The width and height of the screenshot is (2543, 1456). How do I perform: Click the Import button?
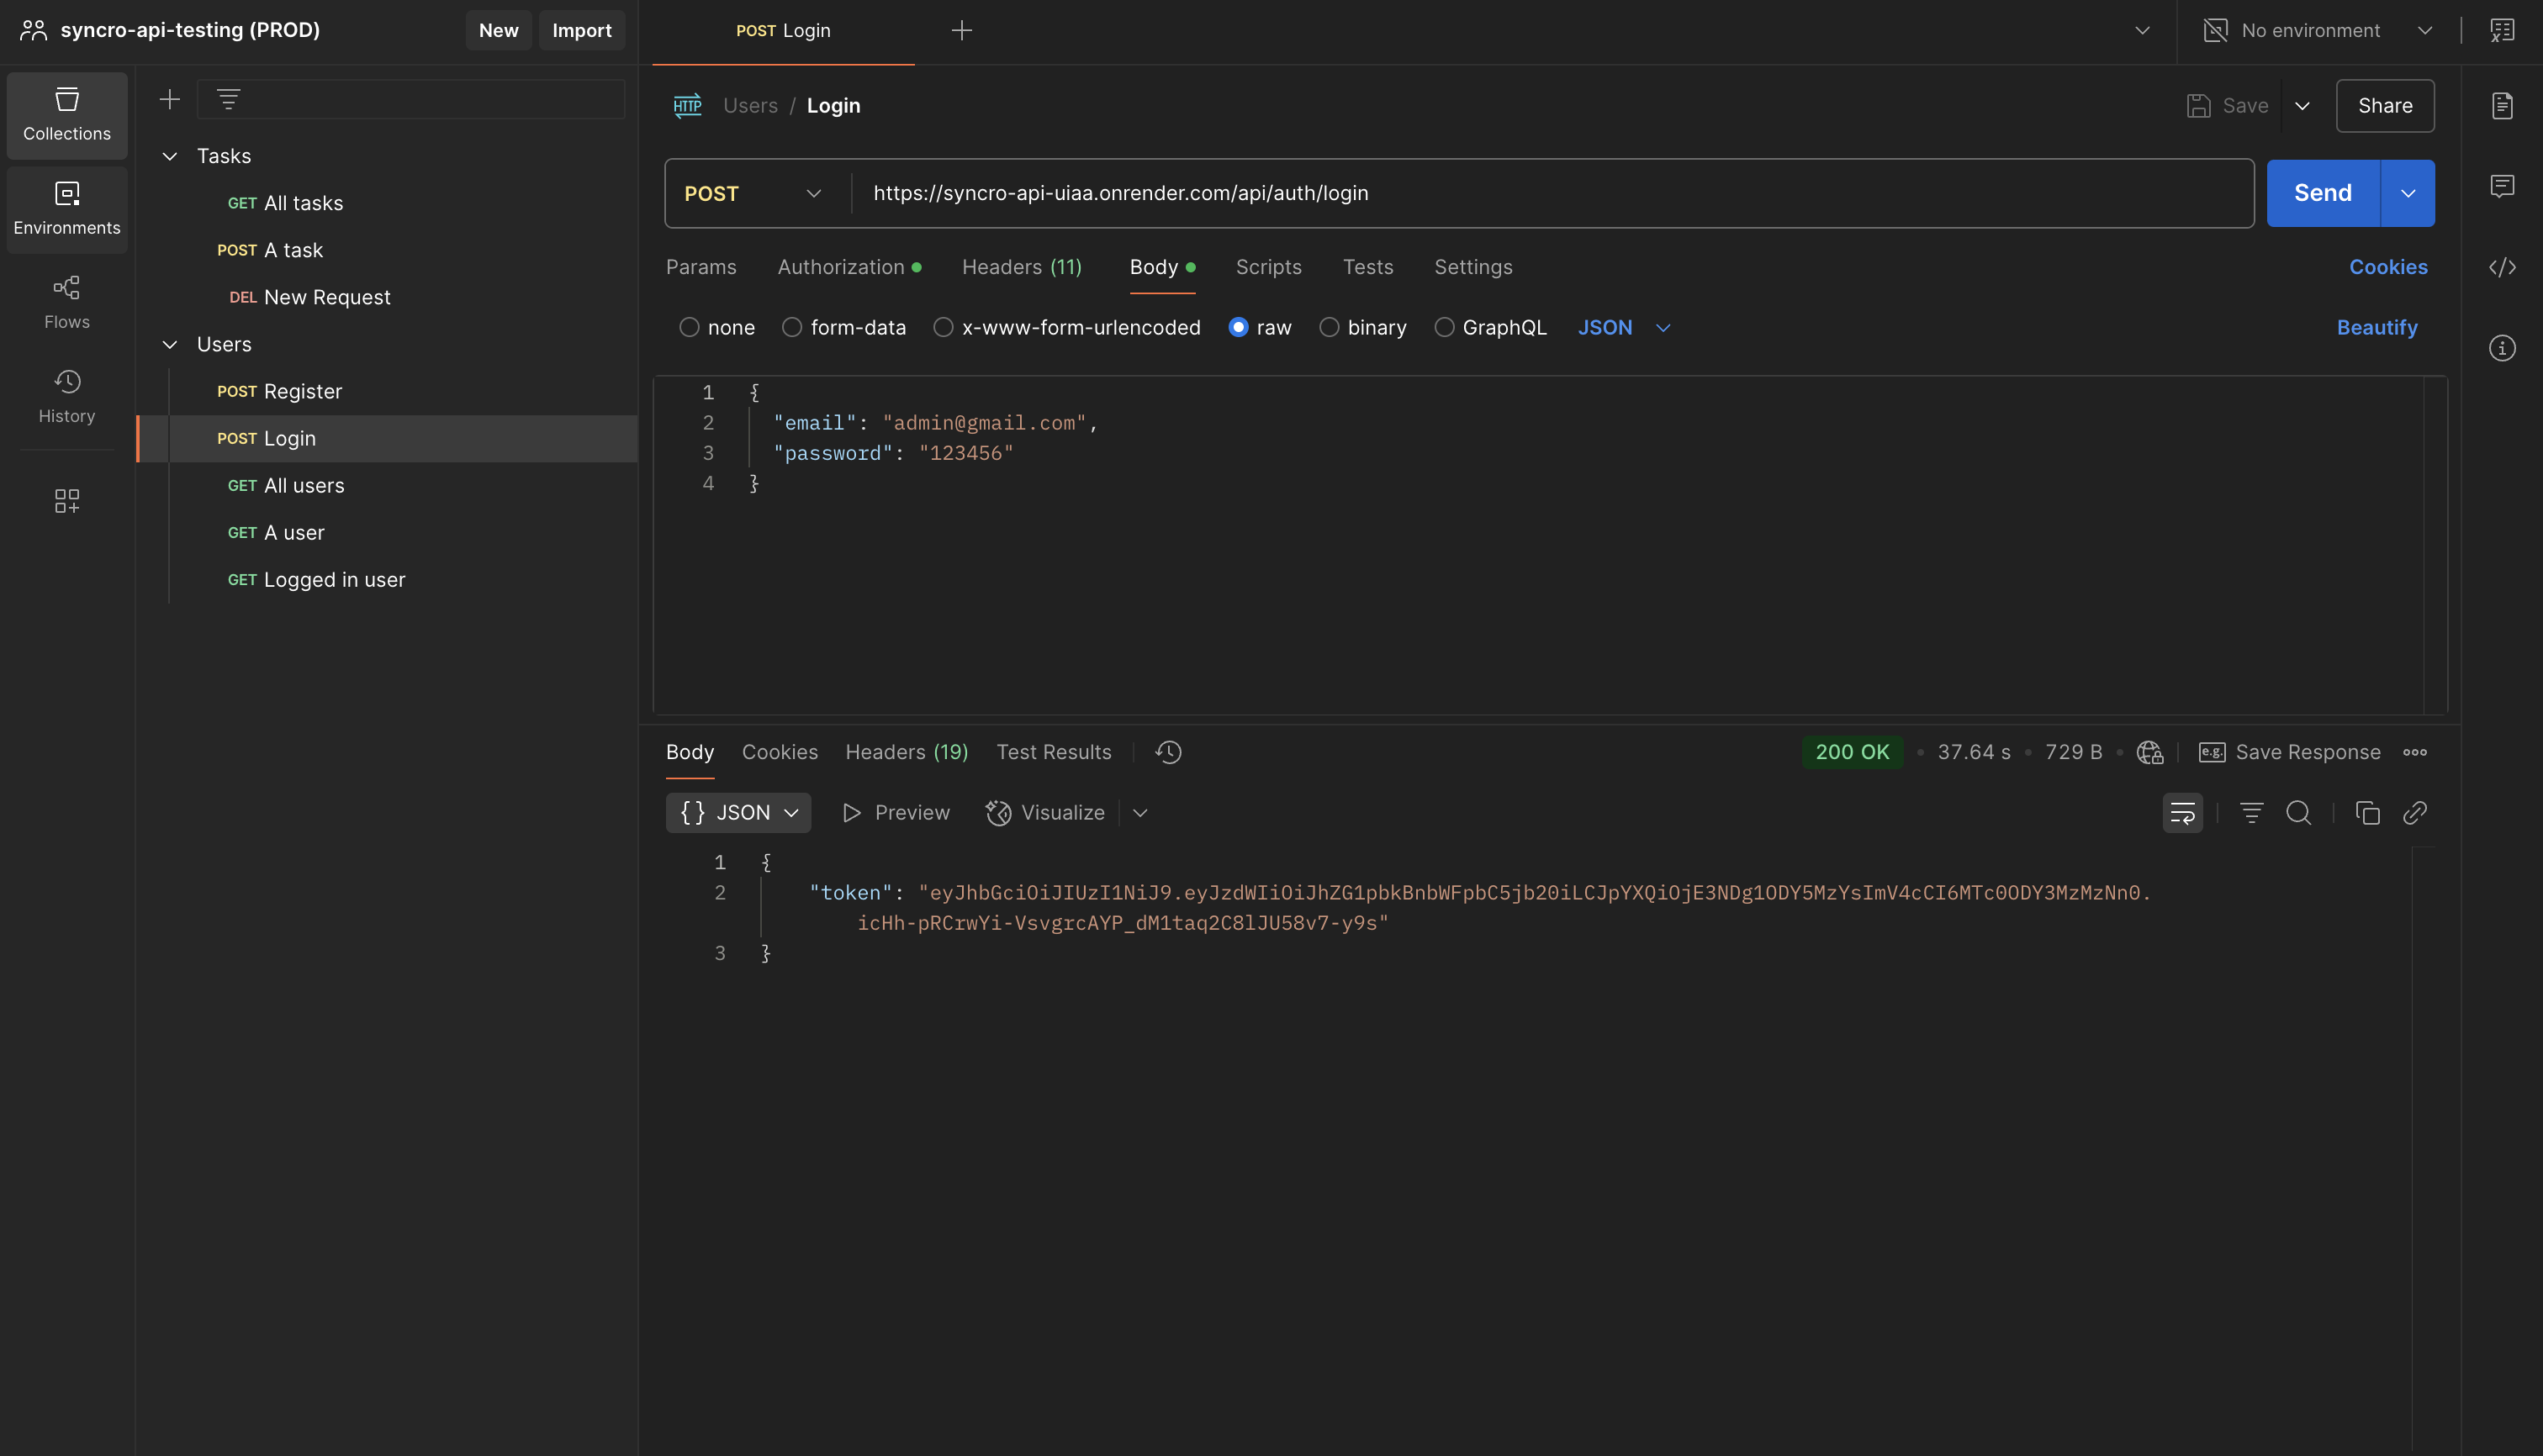pos(581,30)
